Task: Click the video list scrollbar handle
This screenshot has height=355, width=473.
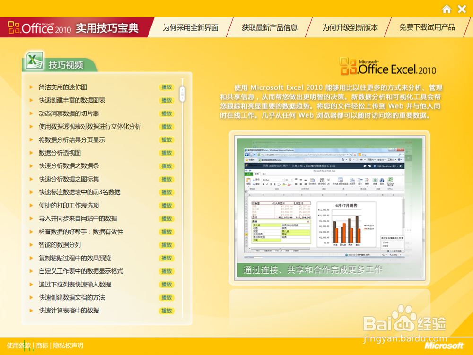Action: [182, 94]
